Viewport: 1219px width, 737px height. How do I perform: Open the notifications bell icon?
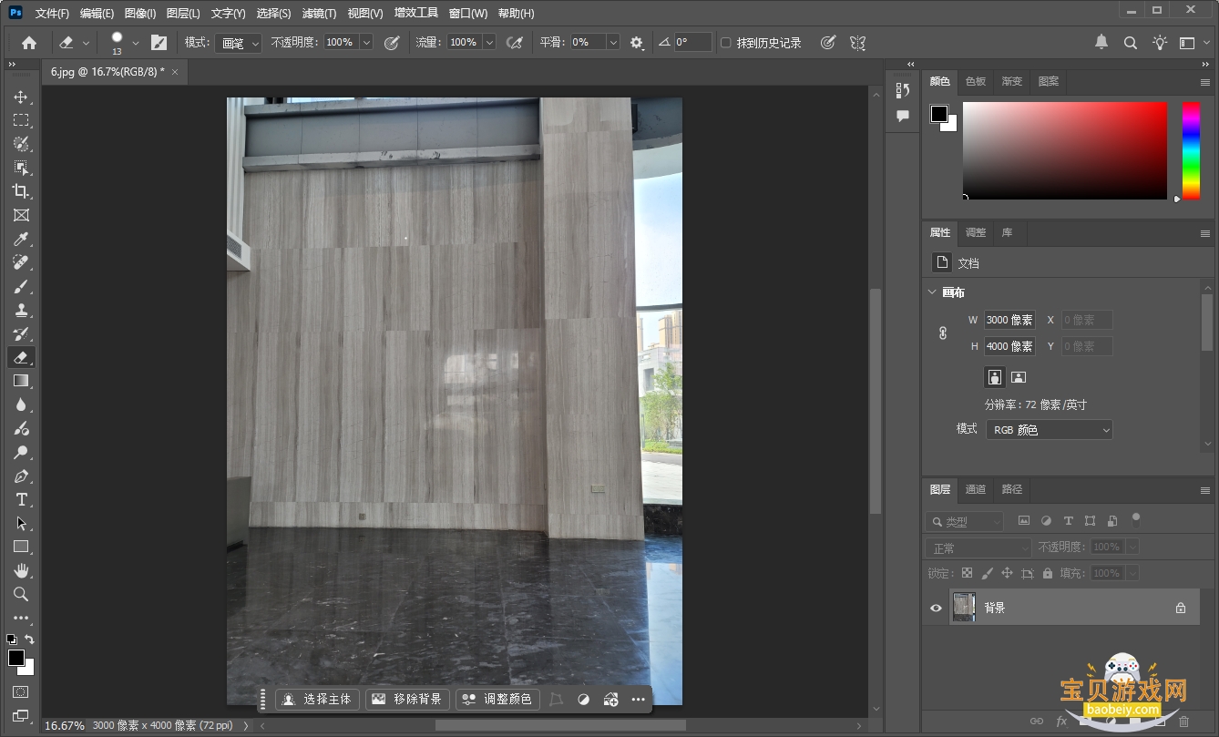tap(1101, 43)
